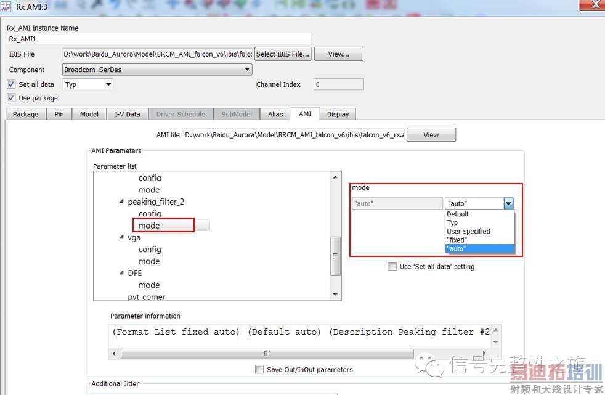This screenshot has width=605, height=395.
Task: Click the greyed "auto" mode value field
Action: (x=397, y=203)
